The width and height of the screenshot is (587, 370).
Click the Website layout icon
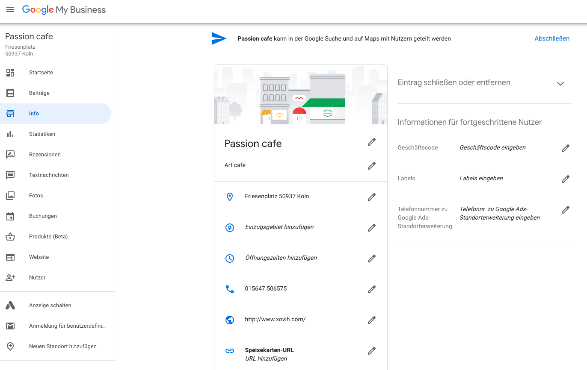10,257
